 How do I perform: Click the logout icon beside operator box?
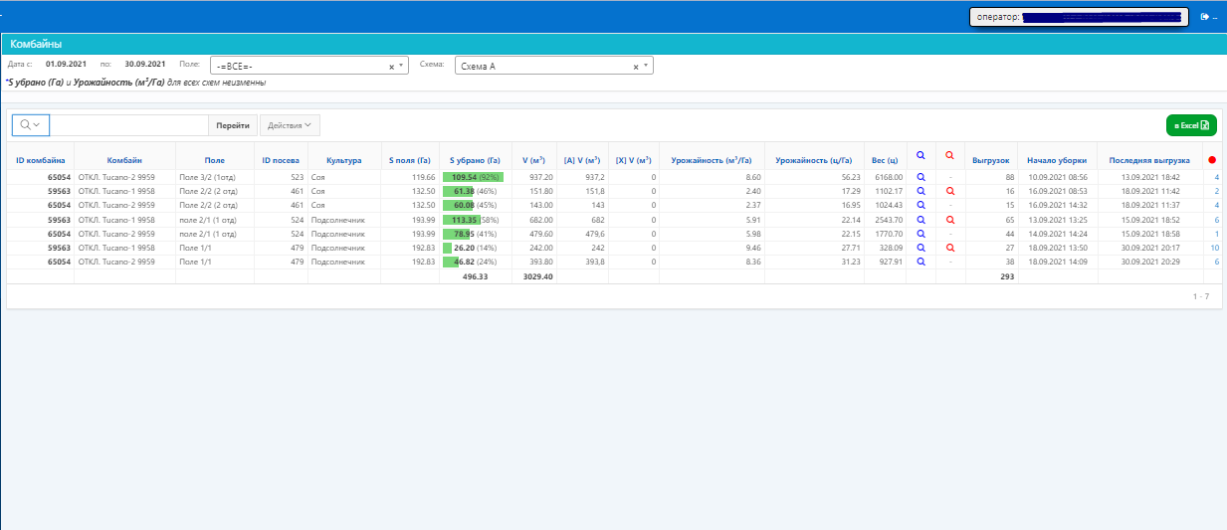tap(1206, 17)
